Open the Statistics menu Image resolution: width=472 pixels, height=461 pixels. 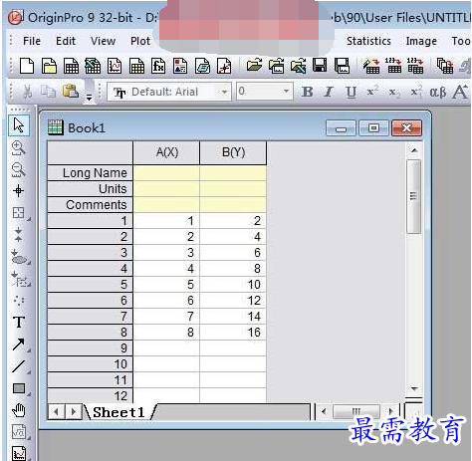coord(368,41)
